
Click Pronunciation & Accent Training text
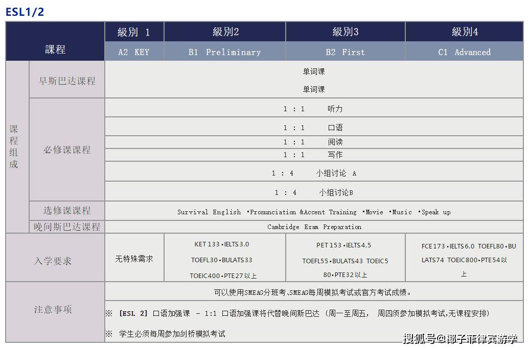pyautogui.click(x=303, y=212)
